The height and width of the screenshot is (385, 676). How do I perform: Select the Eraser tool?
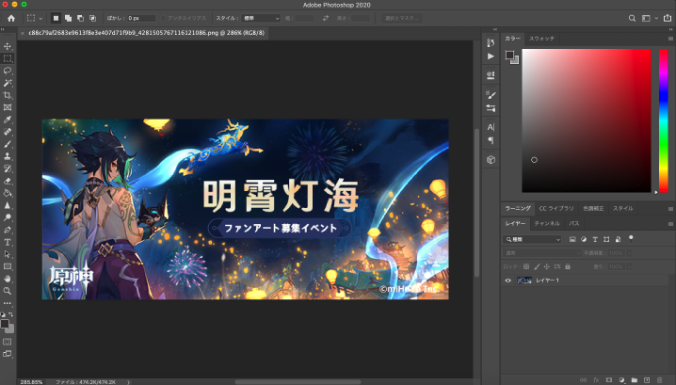(x=8, y=181)
